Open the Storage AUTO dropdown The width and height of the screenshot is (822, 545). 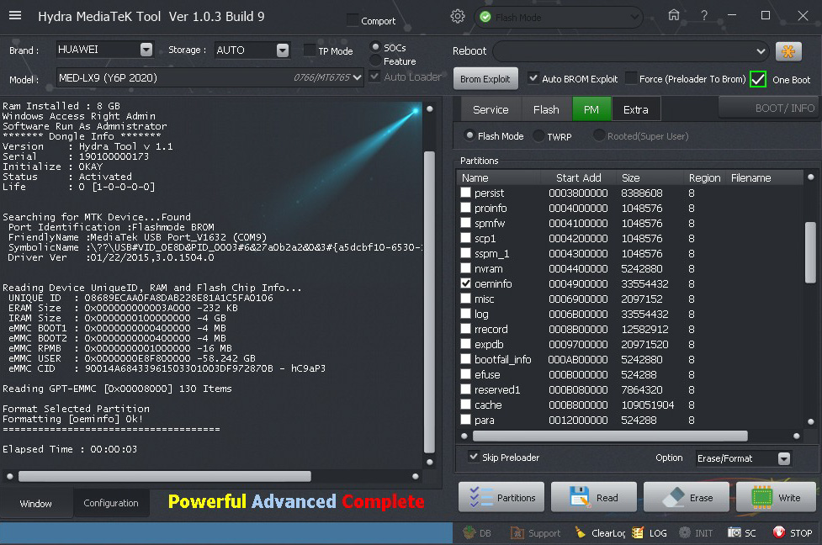click(x=283, y=50)
